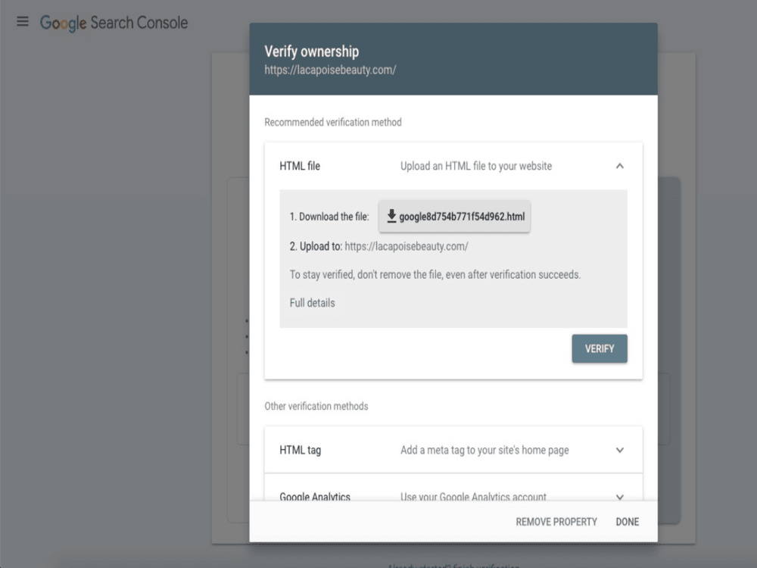Screen dimensions: 757x568
Task: Select the HTML file row label
Action: click(300, 166)
